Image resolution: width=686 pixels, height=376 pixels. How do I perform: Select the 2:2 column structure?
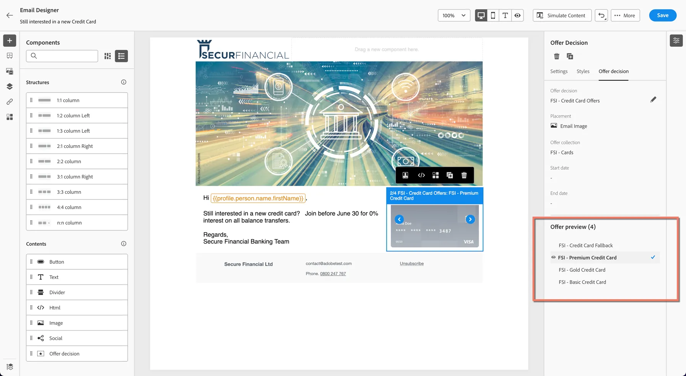77,161
